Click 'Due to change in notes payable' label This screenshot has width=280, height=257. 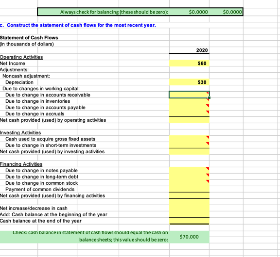pyautogui.click(x=41, y=170)
